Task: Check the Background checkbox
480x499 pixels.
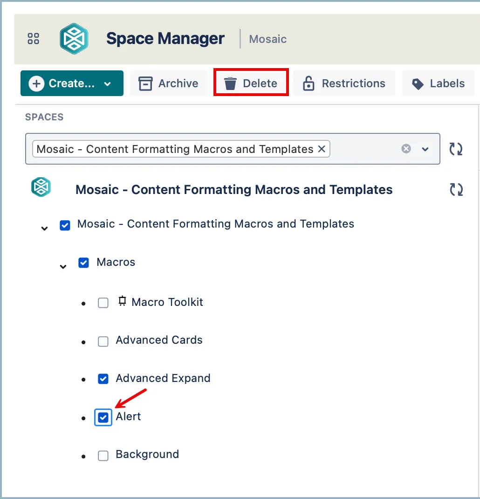Action: (103, 456)
